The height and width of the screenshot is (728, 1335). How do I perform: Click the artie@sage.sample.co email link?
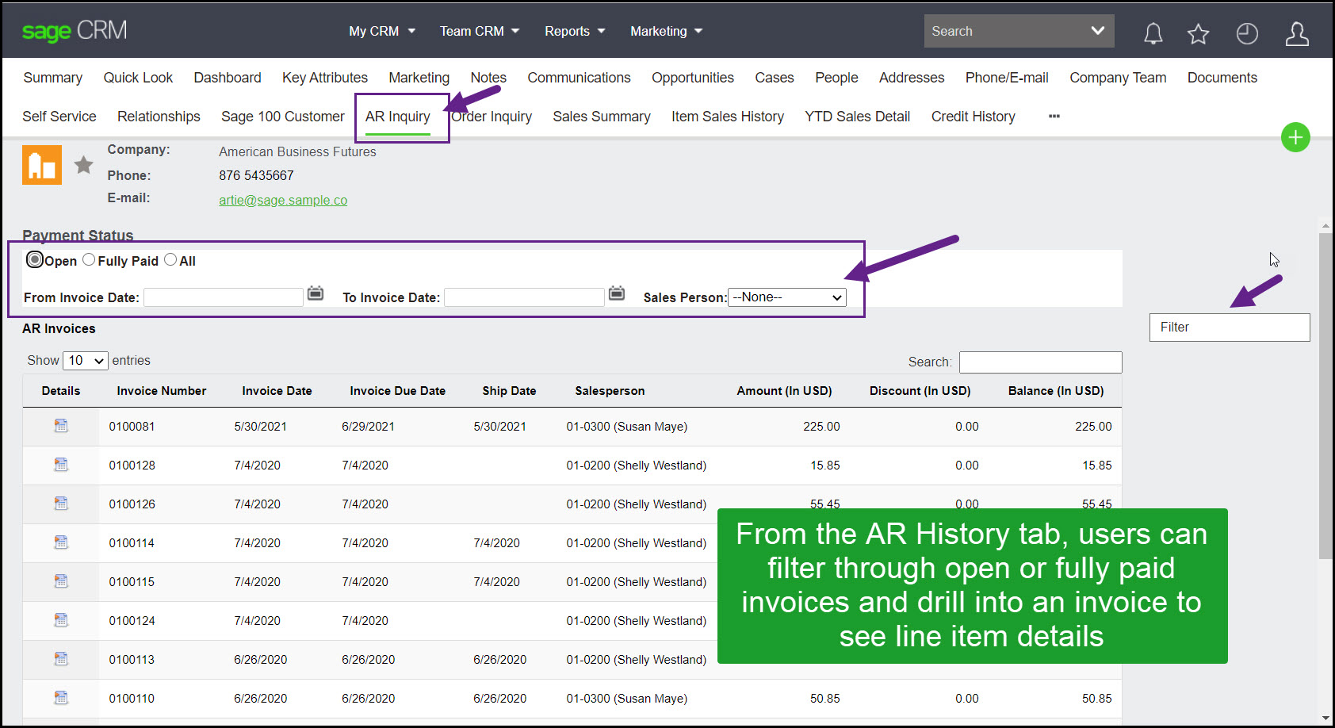pos(283,200)
